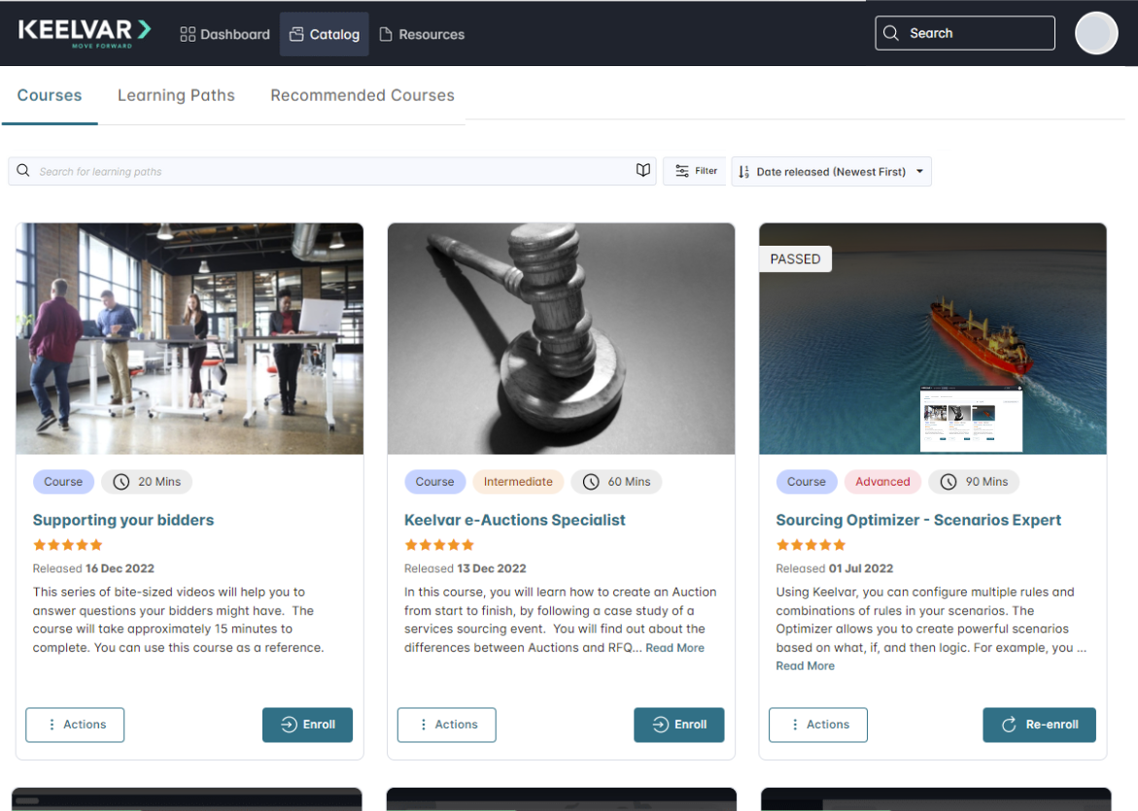Click the PASSED badge on Sourcing Optimizer
Viewport: 1138px width, 811px height.
pyautogui.click(x=796, y=259)
